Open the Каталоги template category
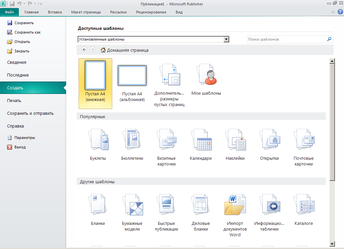Viewport: 344px width, 249px height. pyautogui.click(x=304, y=210)
